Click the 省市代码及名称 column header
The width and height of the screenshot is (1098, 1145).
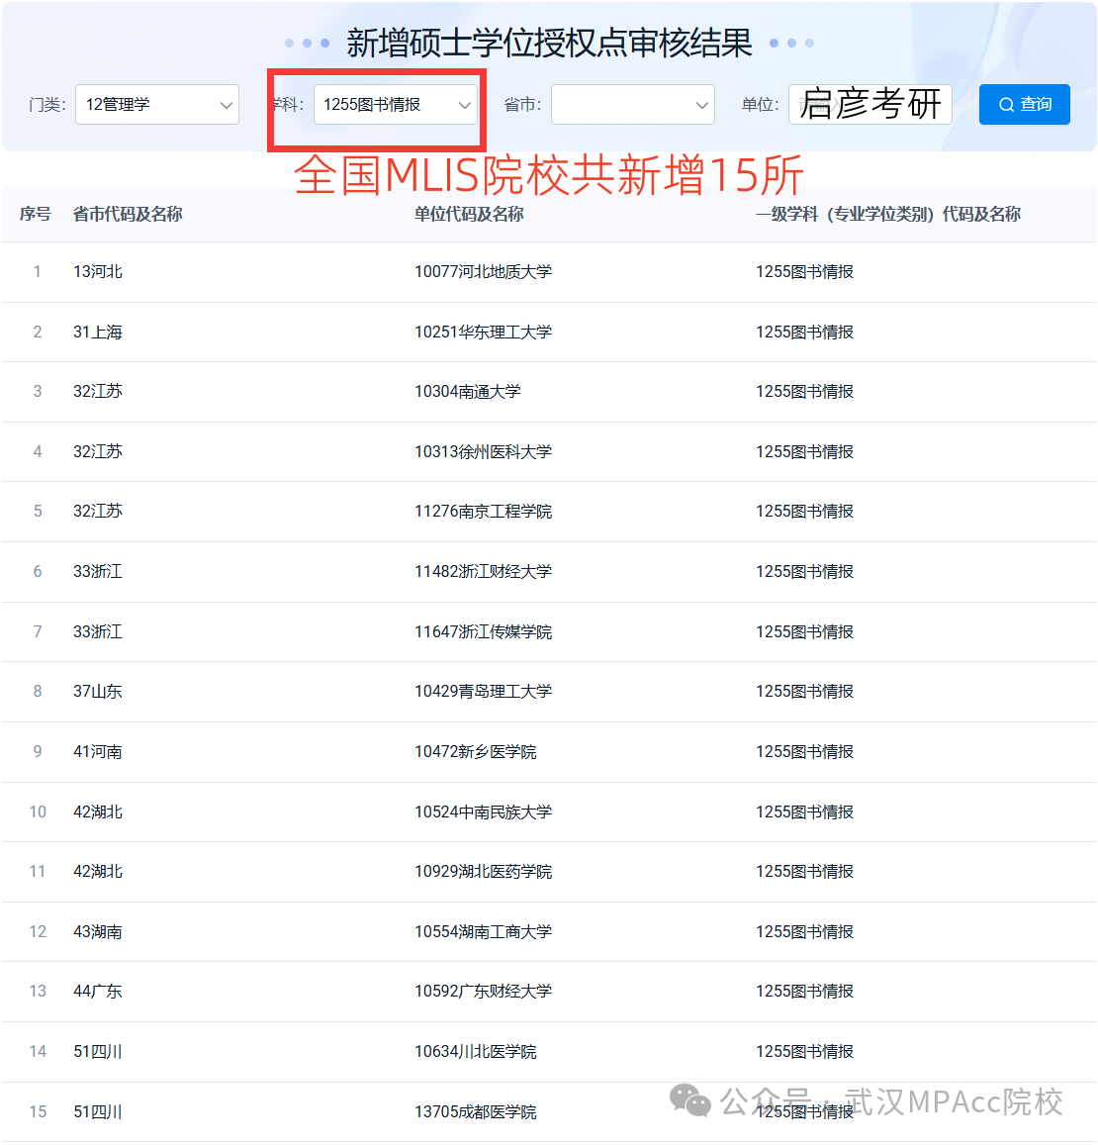[x=128, y=214]
